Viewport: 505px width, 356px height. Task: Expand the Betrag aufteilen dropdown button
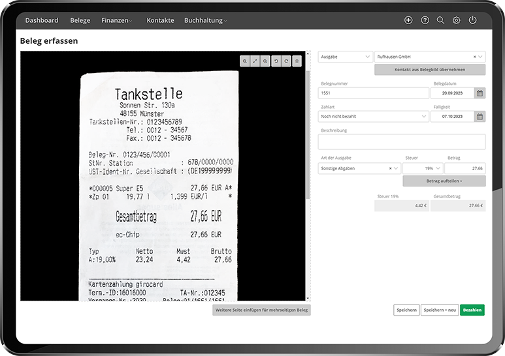tap(444, 181)
